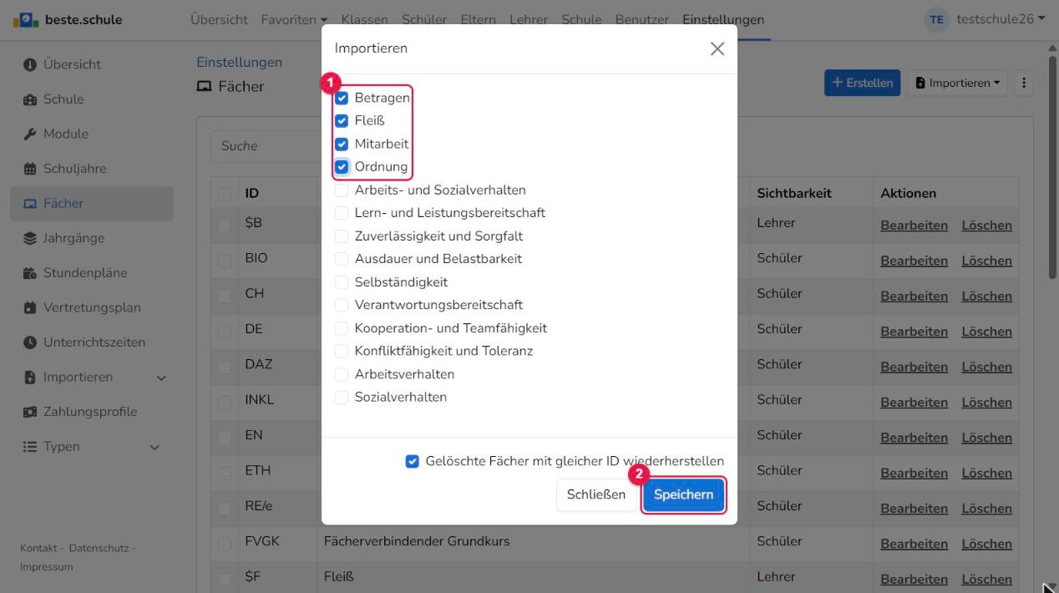1059x593 pixels.
Task: Click the beste.schule logo icon
Action: click(x=25, y=20)
